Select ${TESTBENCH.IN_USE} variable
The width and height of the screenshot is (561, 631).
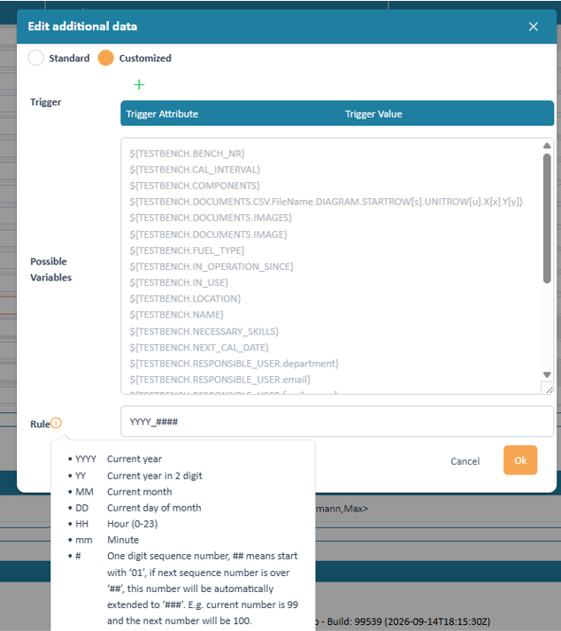[179, 282]
